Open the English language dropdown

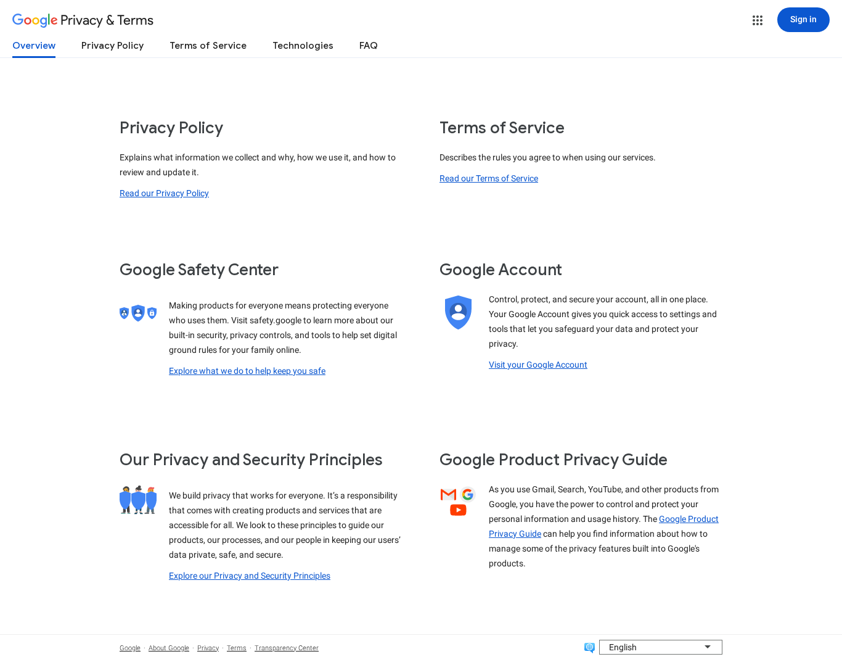click(x=660, y=647)
